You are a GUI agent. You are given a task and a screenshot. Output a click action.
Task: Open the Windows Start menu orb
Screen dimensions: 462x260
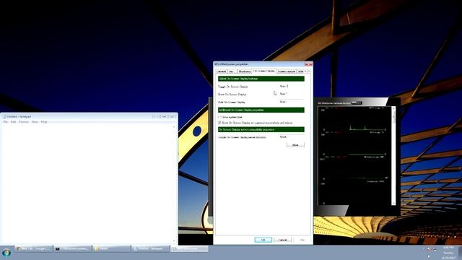click(x=6, y=253)
